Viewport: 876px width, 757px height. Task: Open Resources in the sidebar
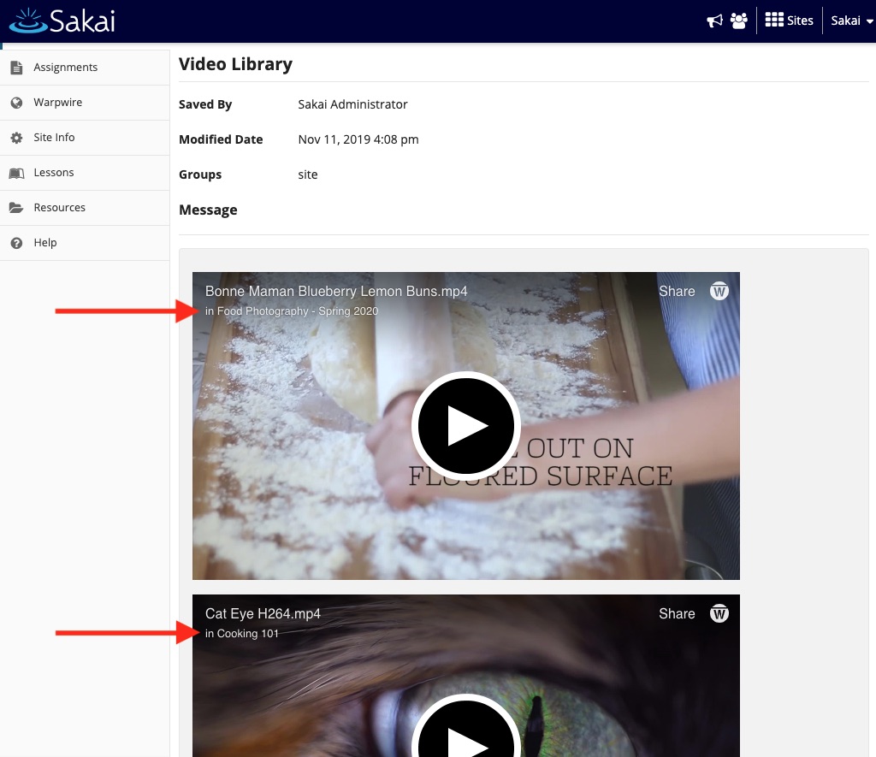[x=59, y=207]
